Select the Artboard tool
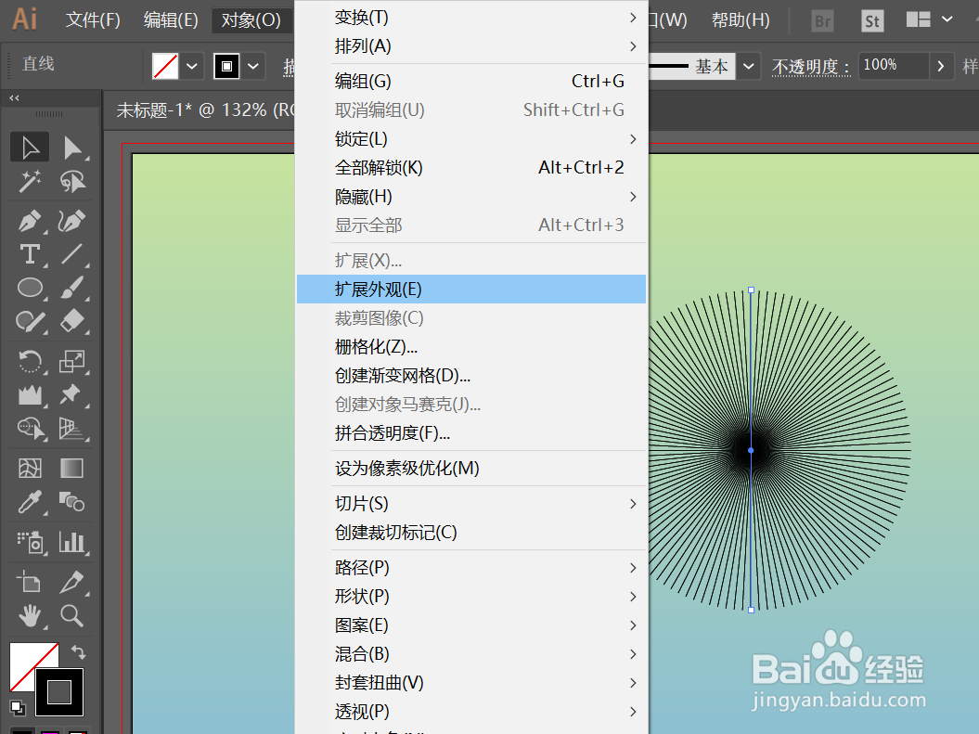Viewport: 979px width, 734px height. pos(30,582)
